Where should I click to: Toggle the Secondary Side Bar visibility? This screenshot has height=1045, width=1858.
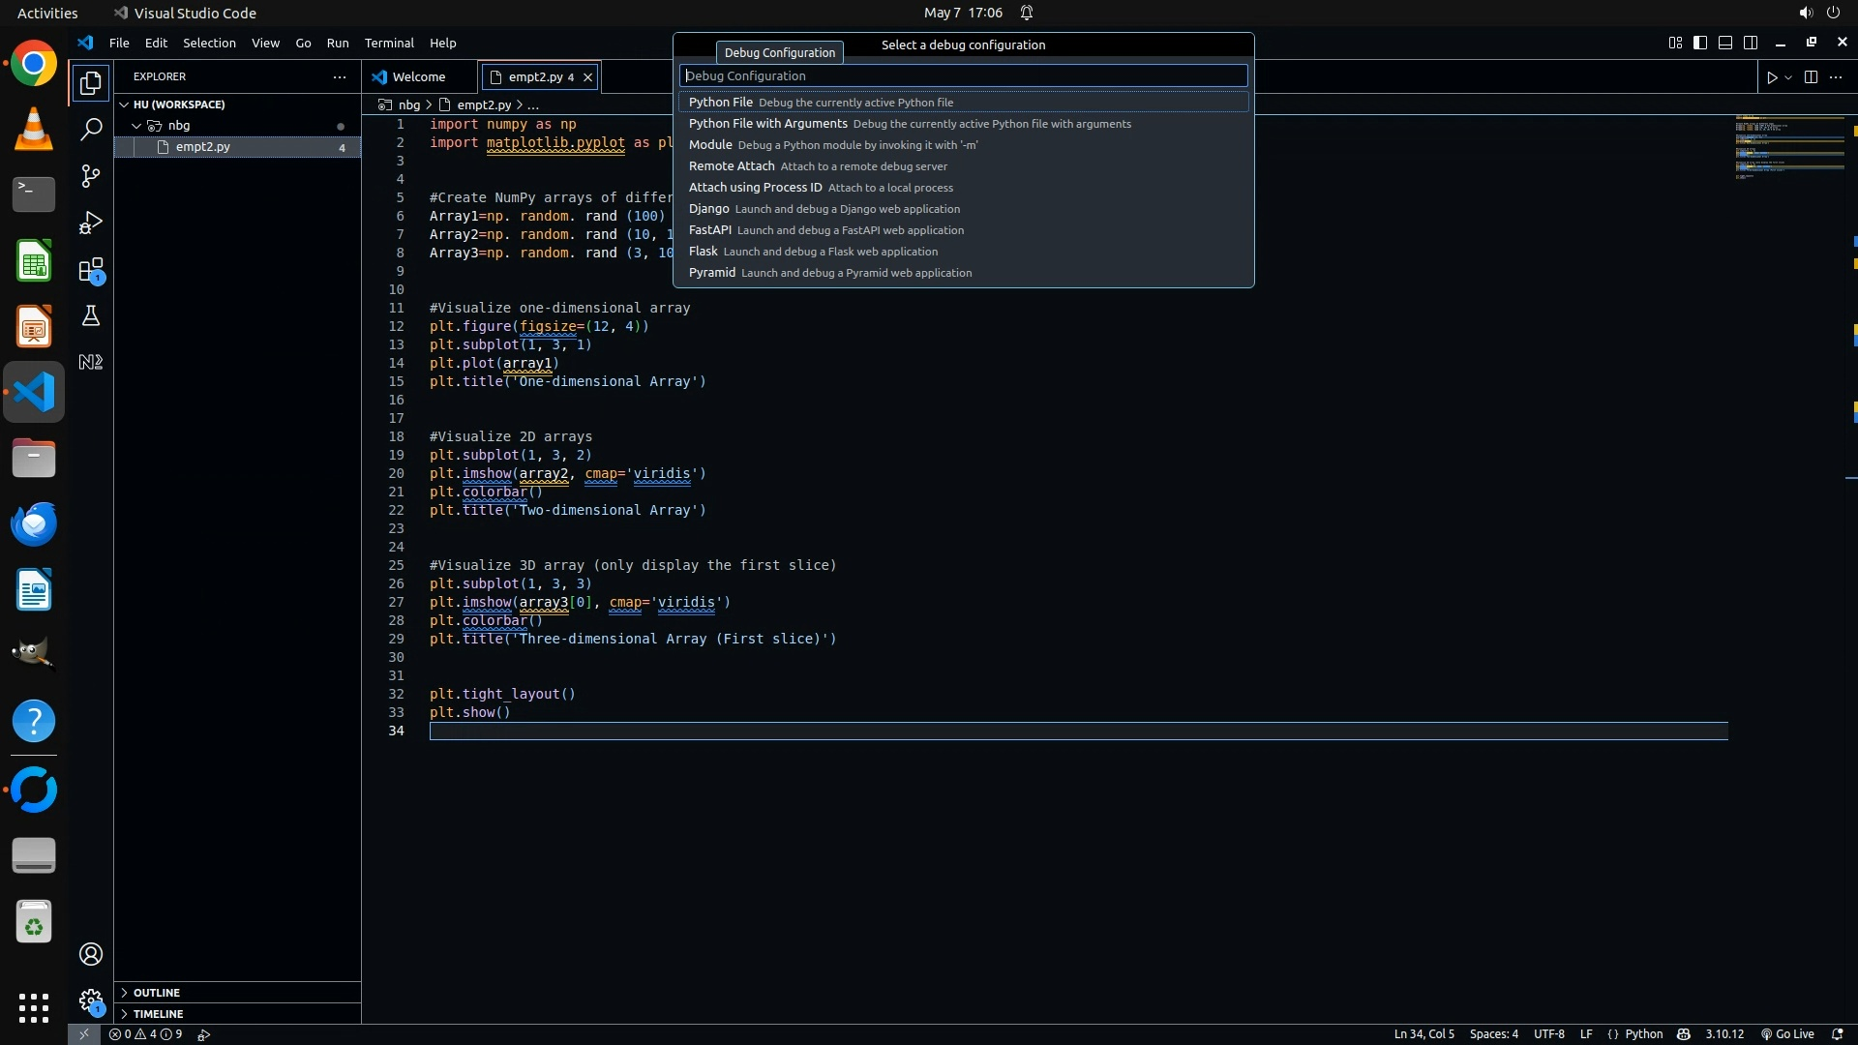[1751, 43]
